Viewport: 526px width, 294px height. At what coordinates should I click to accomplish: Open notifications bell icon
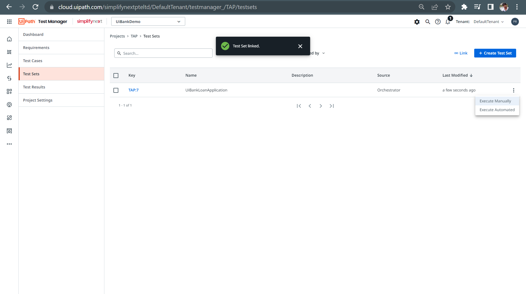click(x=448, y=22)
